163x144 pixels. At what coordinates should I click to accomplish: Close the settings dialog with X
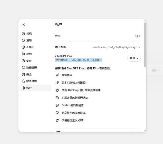pyautogui.click(x=24, y=24)
